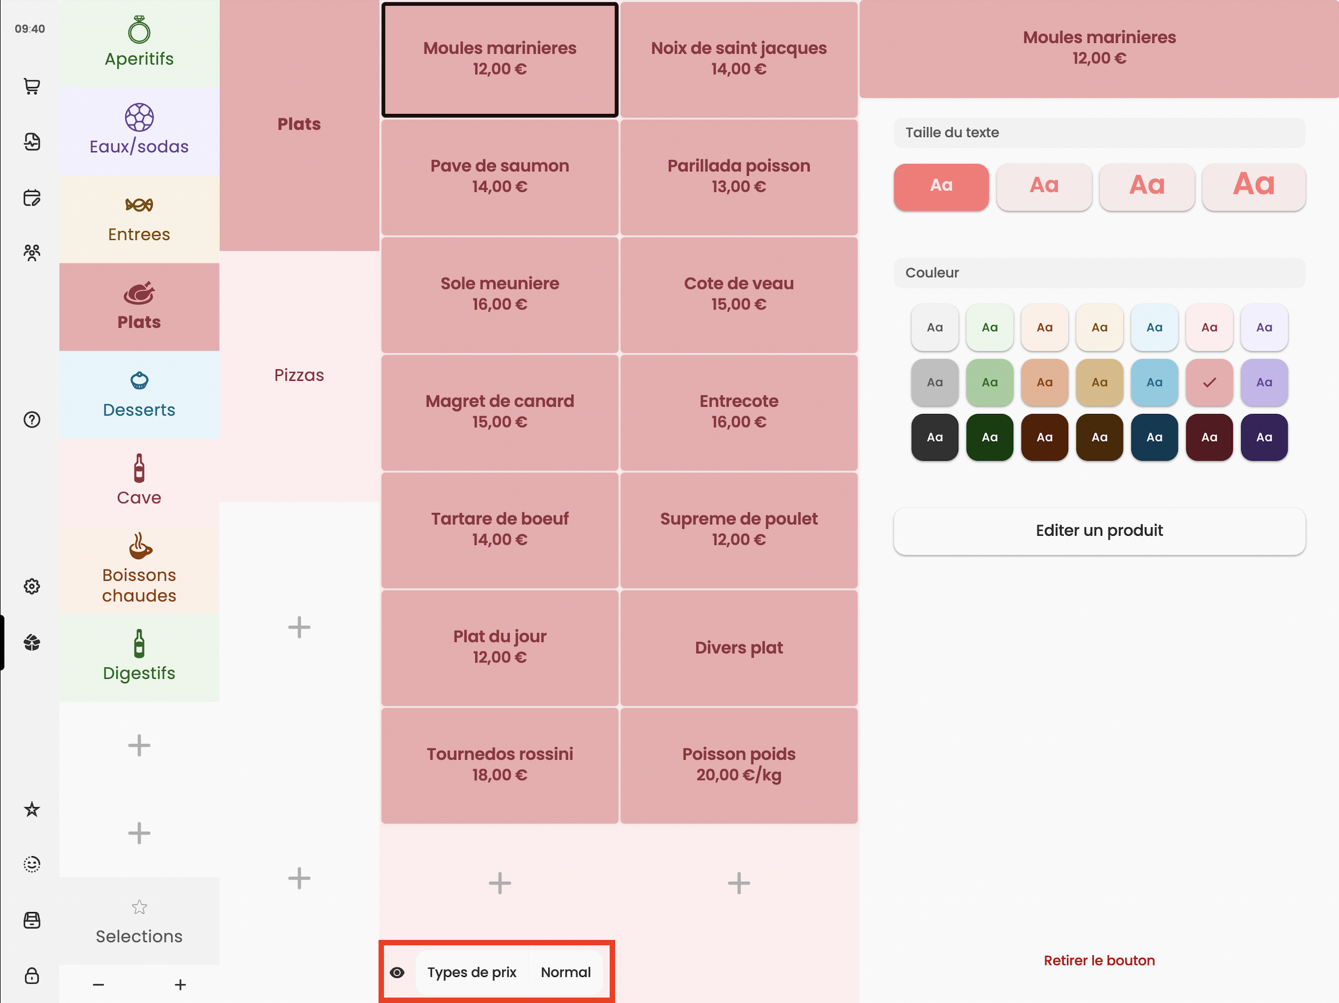Open the customers group icon
The width and height of the screenshot is (1339, 1003).
click(32, 252)
